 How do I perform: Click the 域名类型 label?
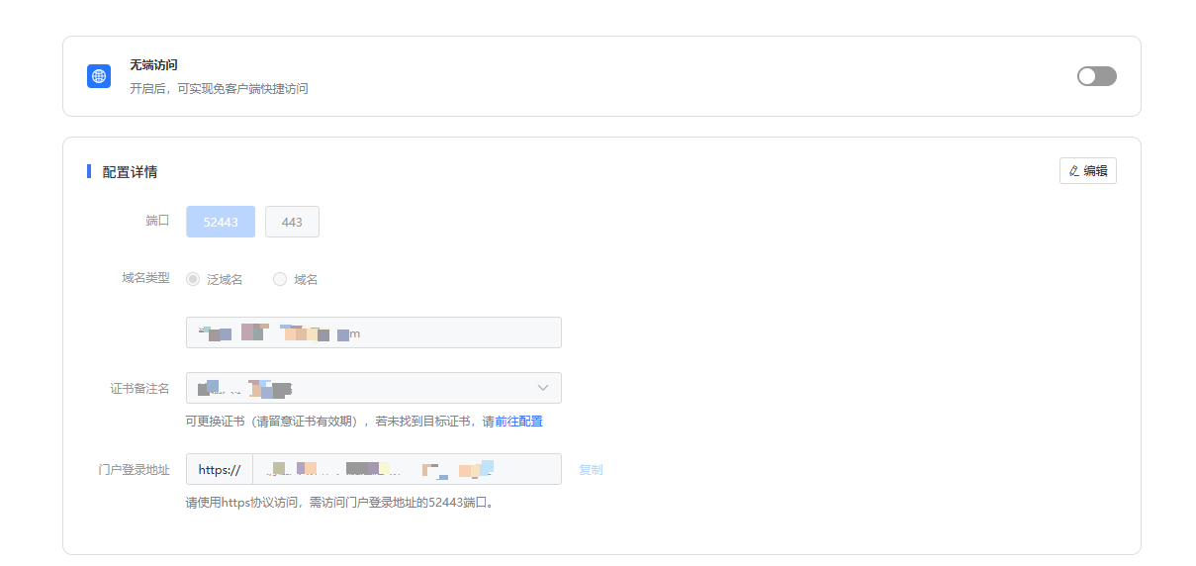pos(145,278)
